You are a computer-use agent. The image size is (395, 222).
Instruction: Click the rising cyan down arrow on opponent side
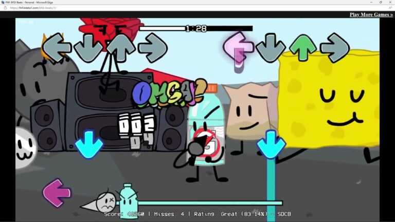(89, 144)
